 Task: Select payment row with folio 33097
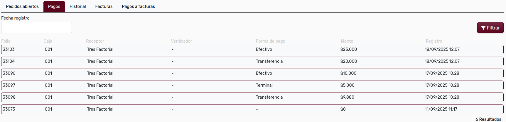click(x=9, y=85)
